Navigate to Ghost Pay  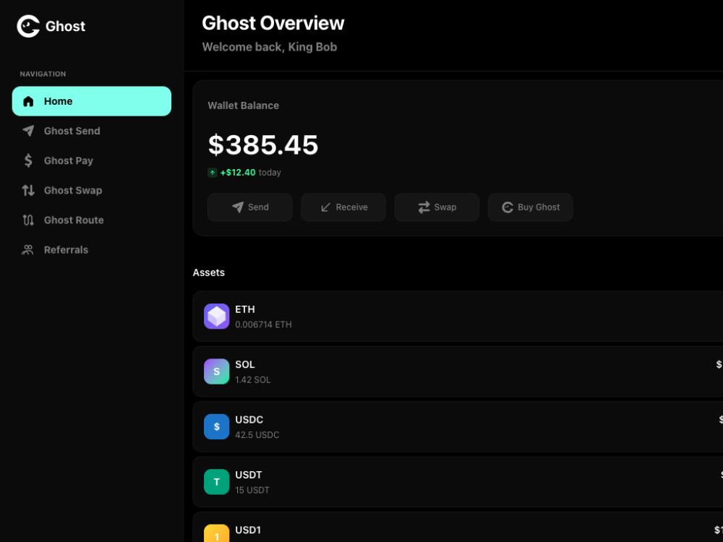(92, 161)
